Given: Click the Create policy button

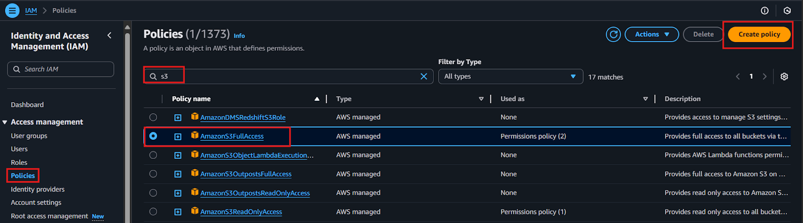Looking at the screenshot, I should [759, 34].
